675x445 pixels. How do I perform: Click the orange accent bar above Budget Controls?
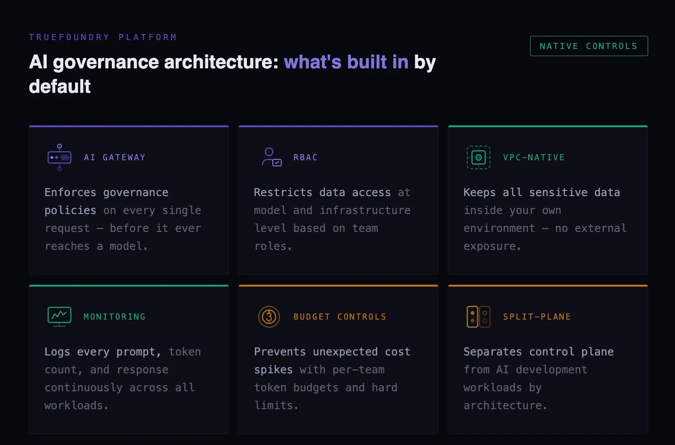338,285
